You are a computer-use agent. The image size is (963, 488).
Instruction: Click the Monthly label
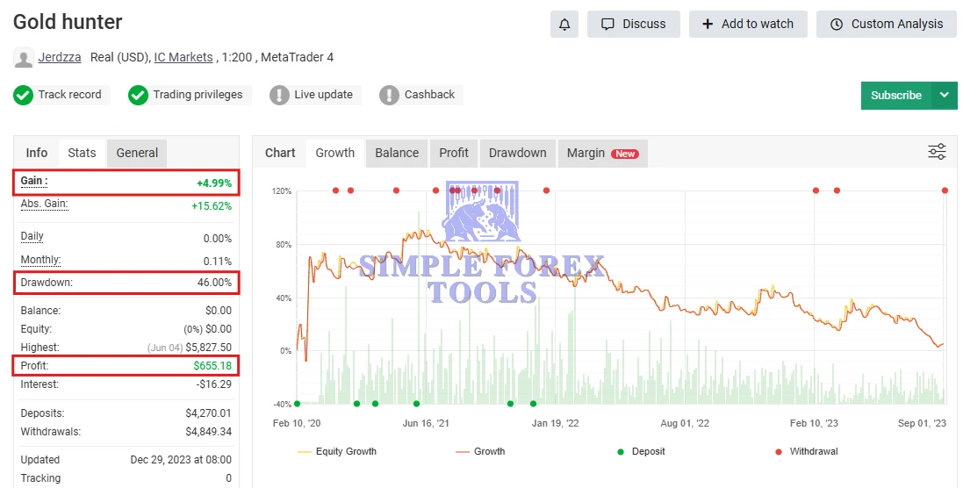(x=40, y=260)
